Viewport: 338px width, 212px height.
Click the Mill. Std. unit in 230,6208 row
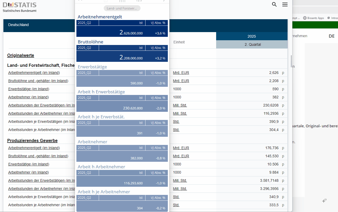pyautogui.click(x=180, y=105)
